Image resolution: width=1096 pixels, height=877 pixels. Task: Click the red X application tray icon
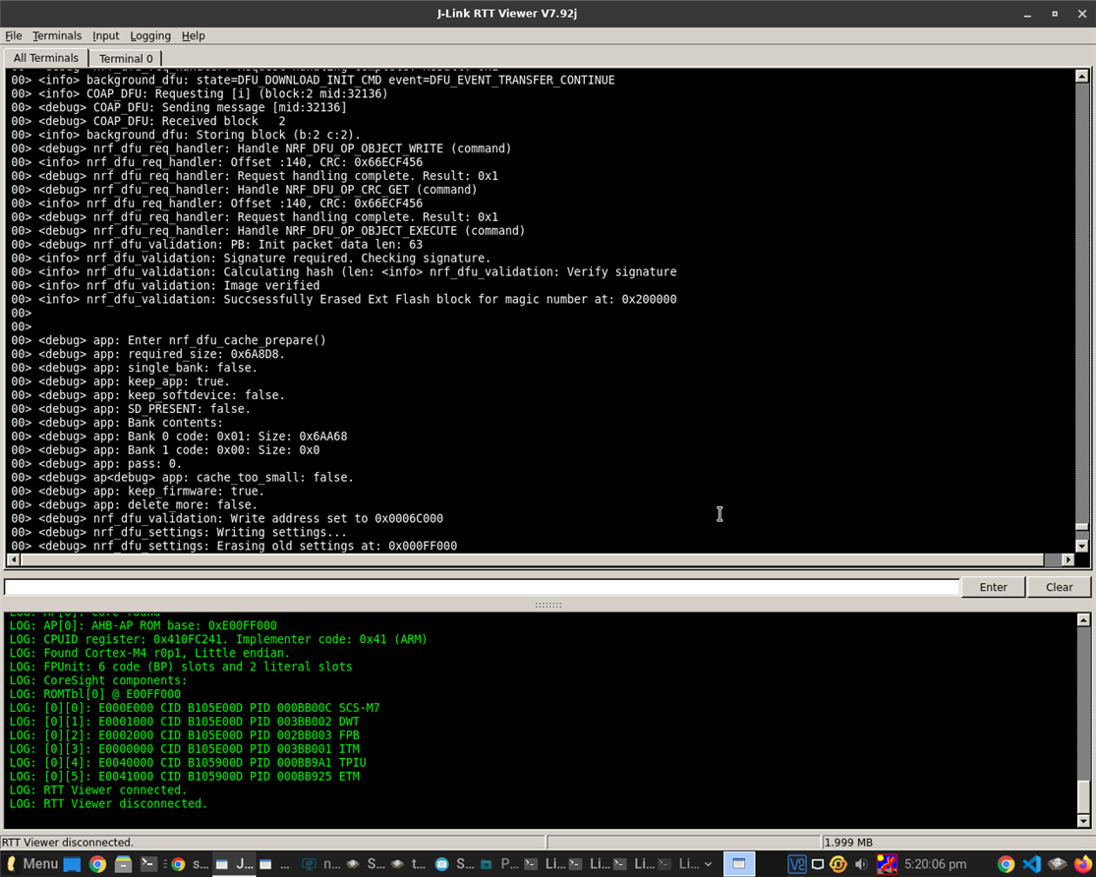coord(887,864)
